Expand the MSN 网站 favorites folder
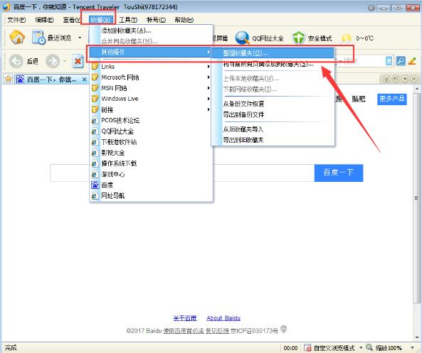Screen dimensions: 422x353 click(x=151, y=88)
